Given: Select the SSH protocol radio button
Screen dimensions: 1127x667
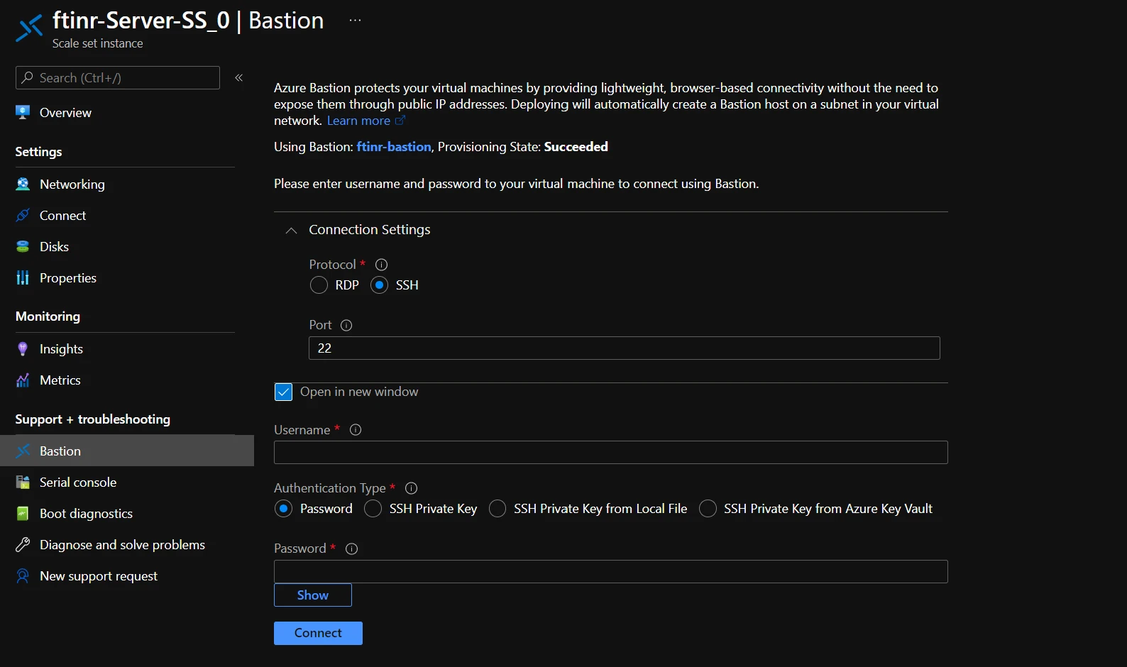Looking at the screenshot, I should (x=380, y=285).
